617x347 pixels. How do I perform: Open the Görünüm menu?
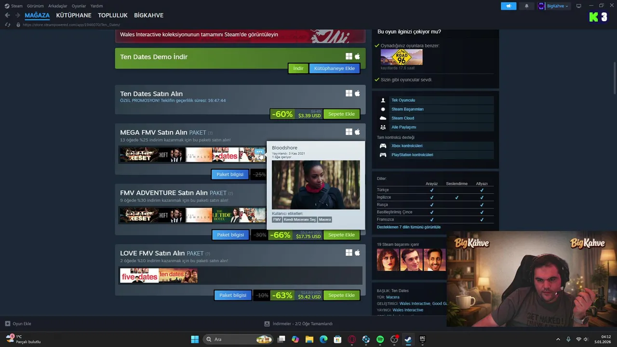pyautogui.click(x=35, y=6)
